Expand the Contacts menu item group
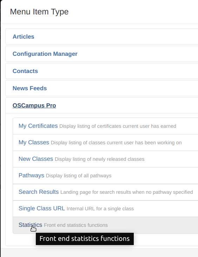Screen dimensions: 198x257 click(25, 71)
